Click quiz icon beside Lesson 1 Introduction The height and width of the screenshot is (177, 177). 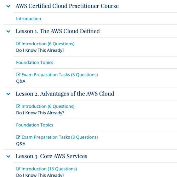tap(18, 44)
